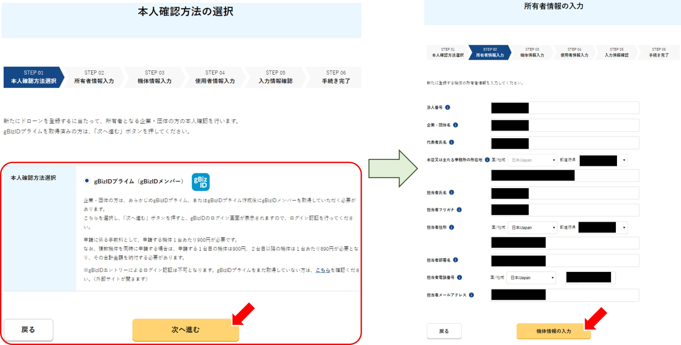The image size is (681, 345).
Task: Click the 機体情報の入力 button
Action: pos(553,331)
